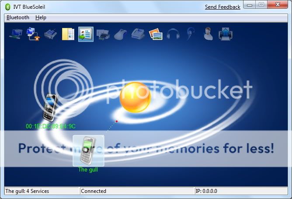
Task: Click the Bluetooth Headset earpiece icon
Action: (191, 34)
